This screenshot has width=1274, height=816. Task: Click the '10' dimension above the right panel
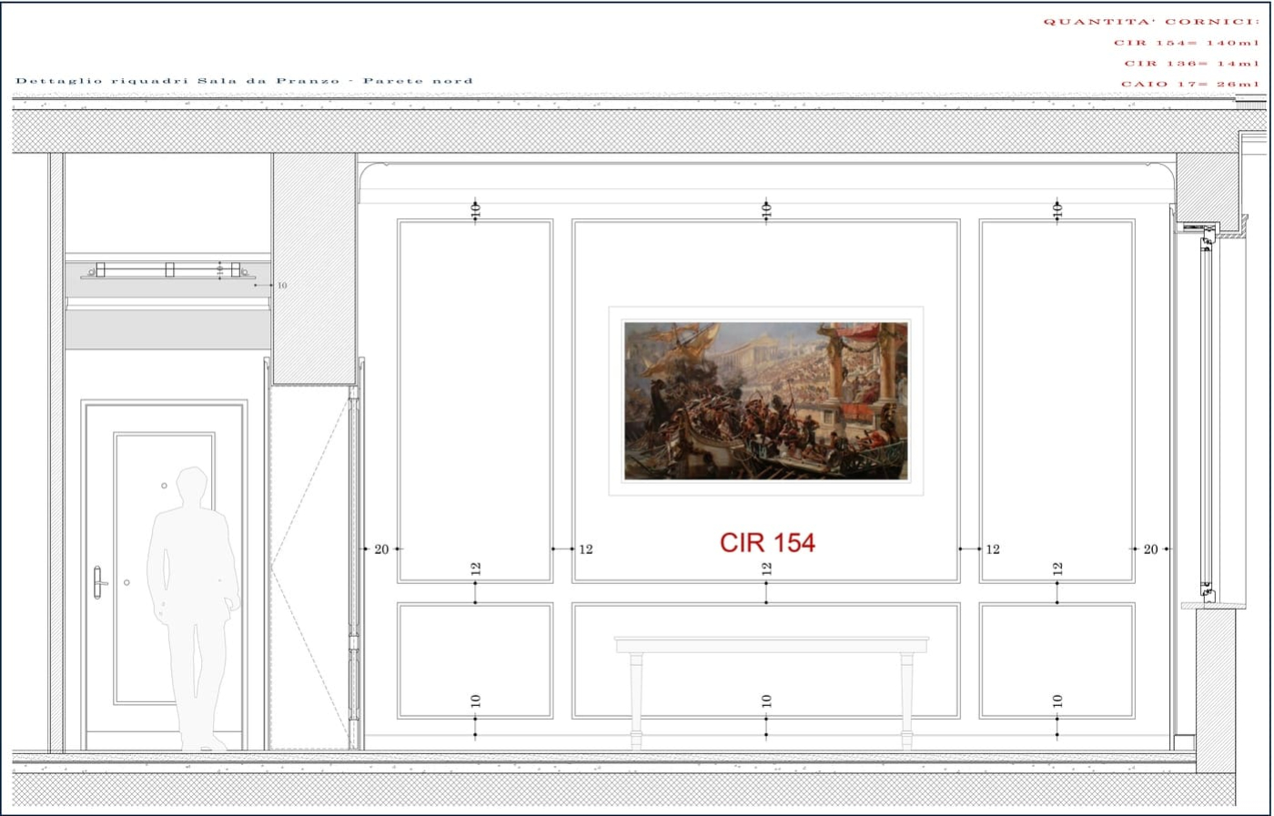1057,209
